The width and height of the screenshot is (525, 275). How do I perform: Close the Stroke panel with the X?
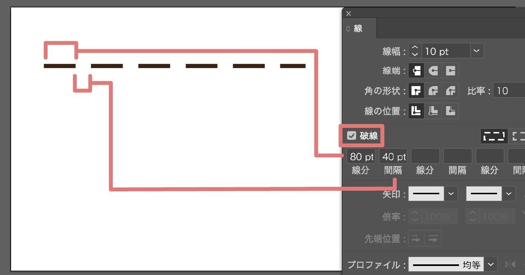point(348,14)
